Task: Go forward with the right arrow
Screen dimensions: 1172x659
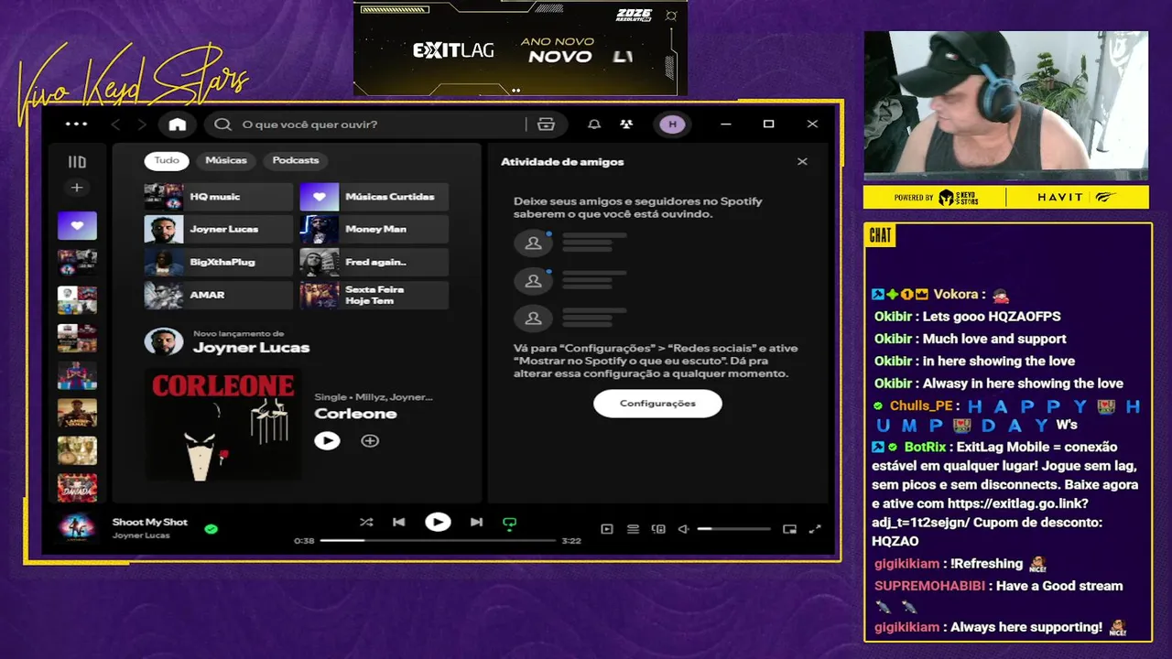Action: [x=141, y=124]
